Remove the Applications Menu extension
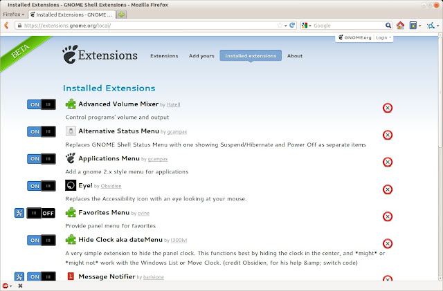This screenshot has height=291, width=443. 388,162
